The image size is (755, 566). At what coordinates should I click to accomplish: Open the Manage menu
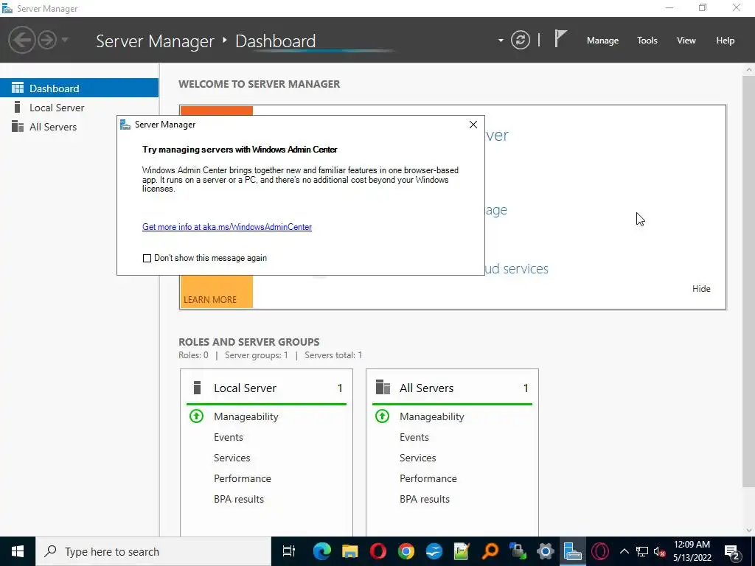click(602, 41)
